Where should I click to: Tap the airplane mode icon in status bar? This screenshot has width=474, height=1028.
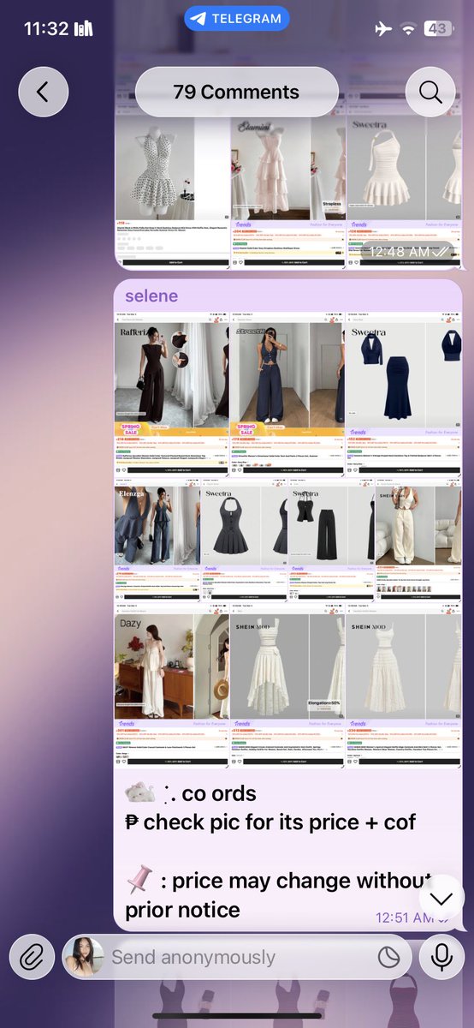coord(382,28)
